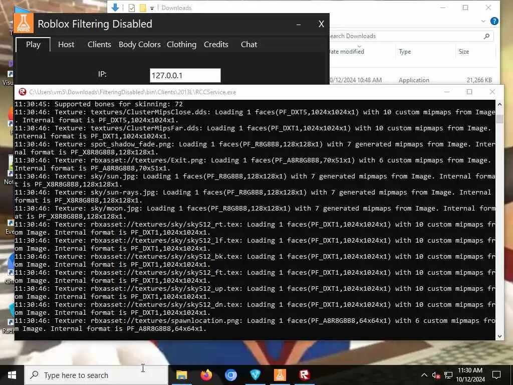Click the taskbar search box

point(96,375)
